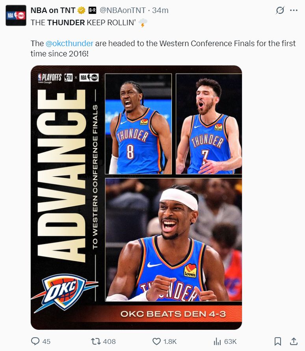Open the repost options with 408 reposts
305x351 pixels.
(104, 342)
